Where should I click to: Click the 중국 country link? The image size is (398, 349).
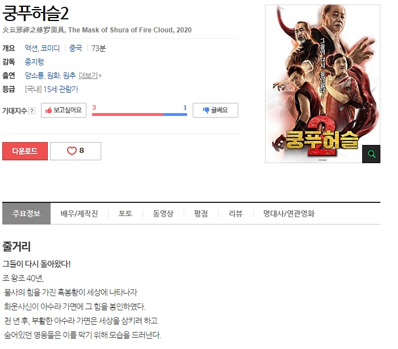click(76, 48)
